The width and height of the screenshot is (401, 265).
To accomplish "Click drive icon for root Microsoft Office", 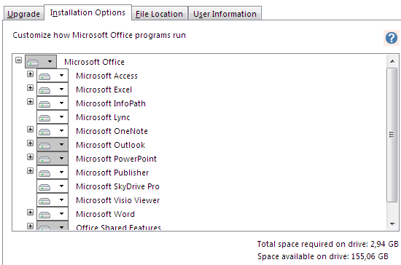I will coord(33,62).
